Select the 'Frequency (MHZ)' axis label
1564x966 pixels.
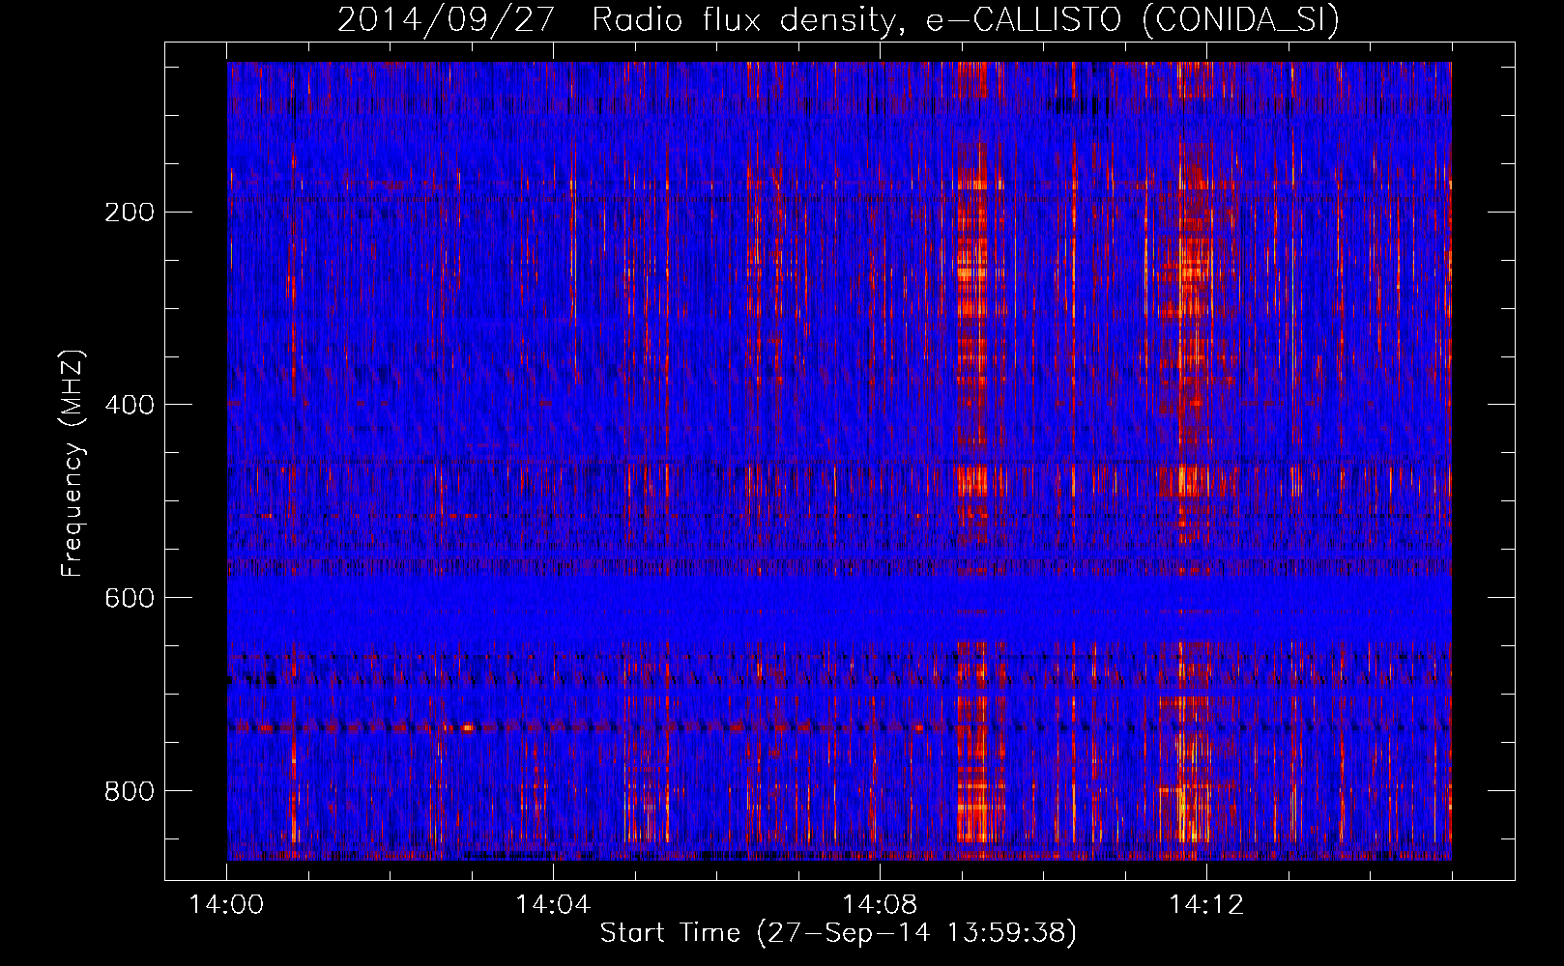click(x=72, y=464)
